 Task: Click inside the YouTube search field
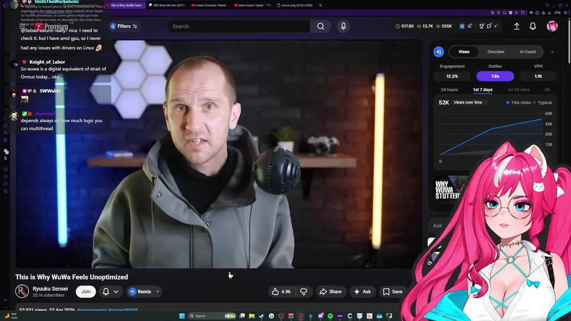click(x=239, y=26)
